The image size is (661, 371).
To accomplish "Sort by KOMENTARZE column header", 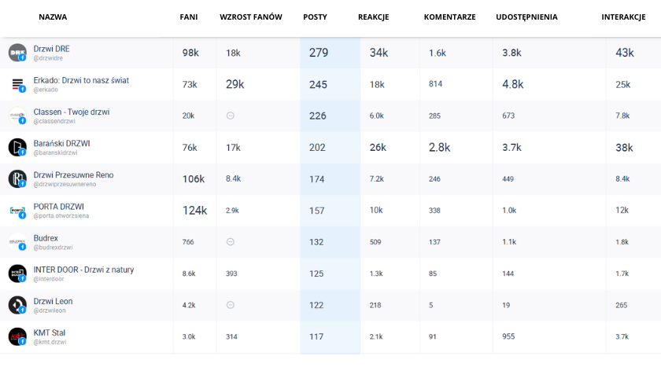I will [x=449, y=17].
